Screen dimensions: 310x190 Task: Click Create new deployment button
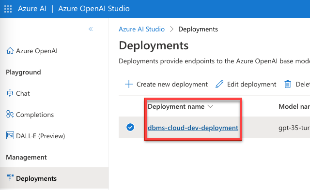pos(166,84)
